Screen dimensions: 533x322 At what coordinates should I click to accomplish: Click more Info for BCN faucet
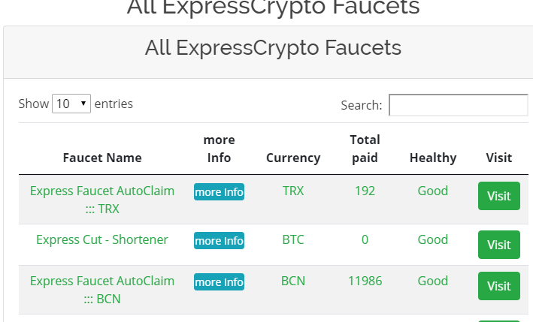(x=219, y=282)
